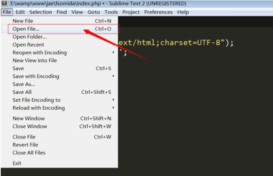
Task: Choose Close Window menu item
Action: [30, 126]
